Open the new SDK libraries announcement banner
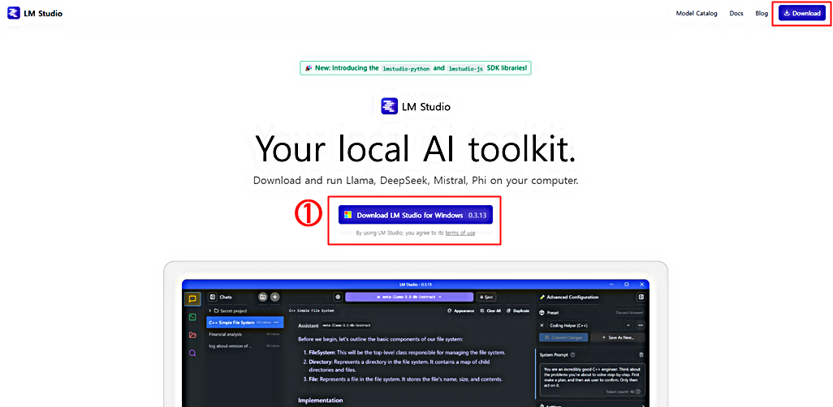 [x=416, y=68]
